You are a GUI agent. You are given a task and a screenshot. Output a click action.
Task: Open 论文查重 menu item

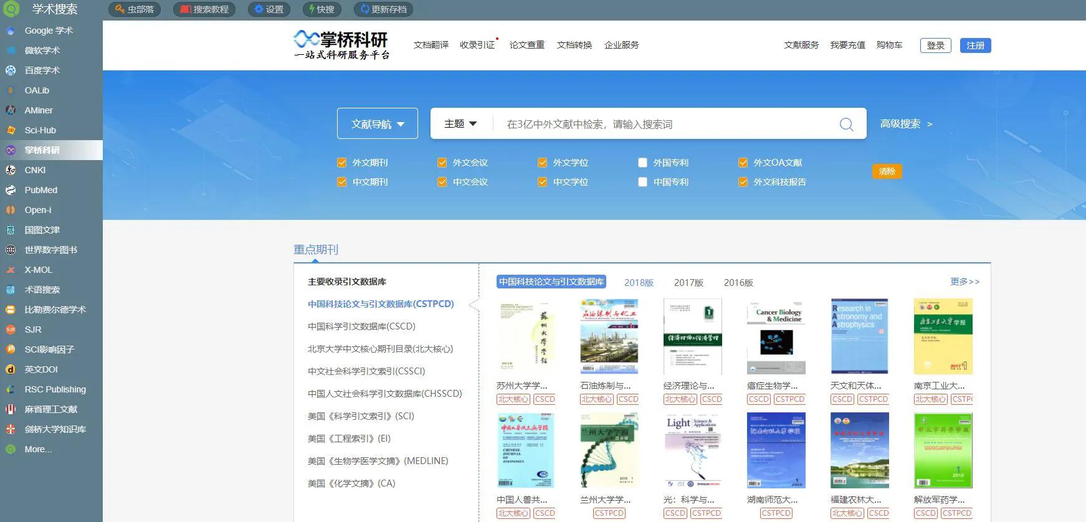click(527, 45)
